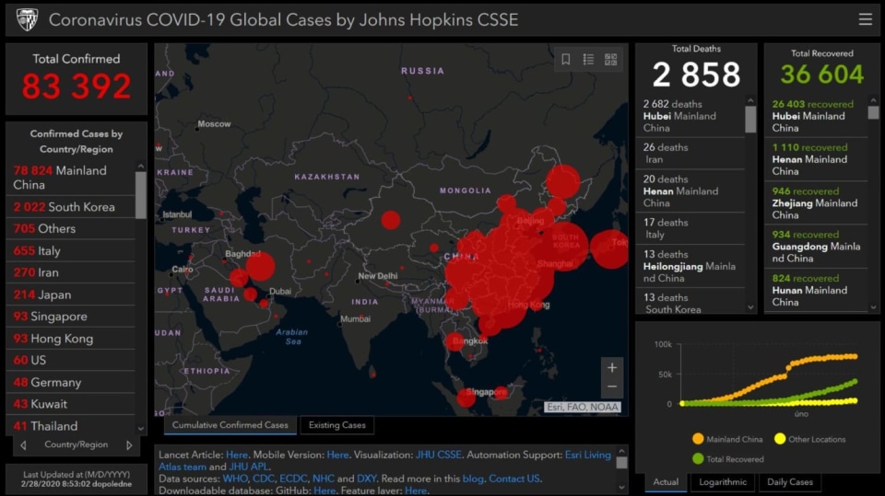Click the info text panel scrollbar thumb
Screen dimensions: 885x496
pos(621,463)
